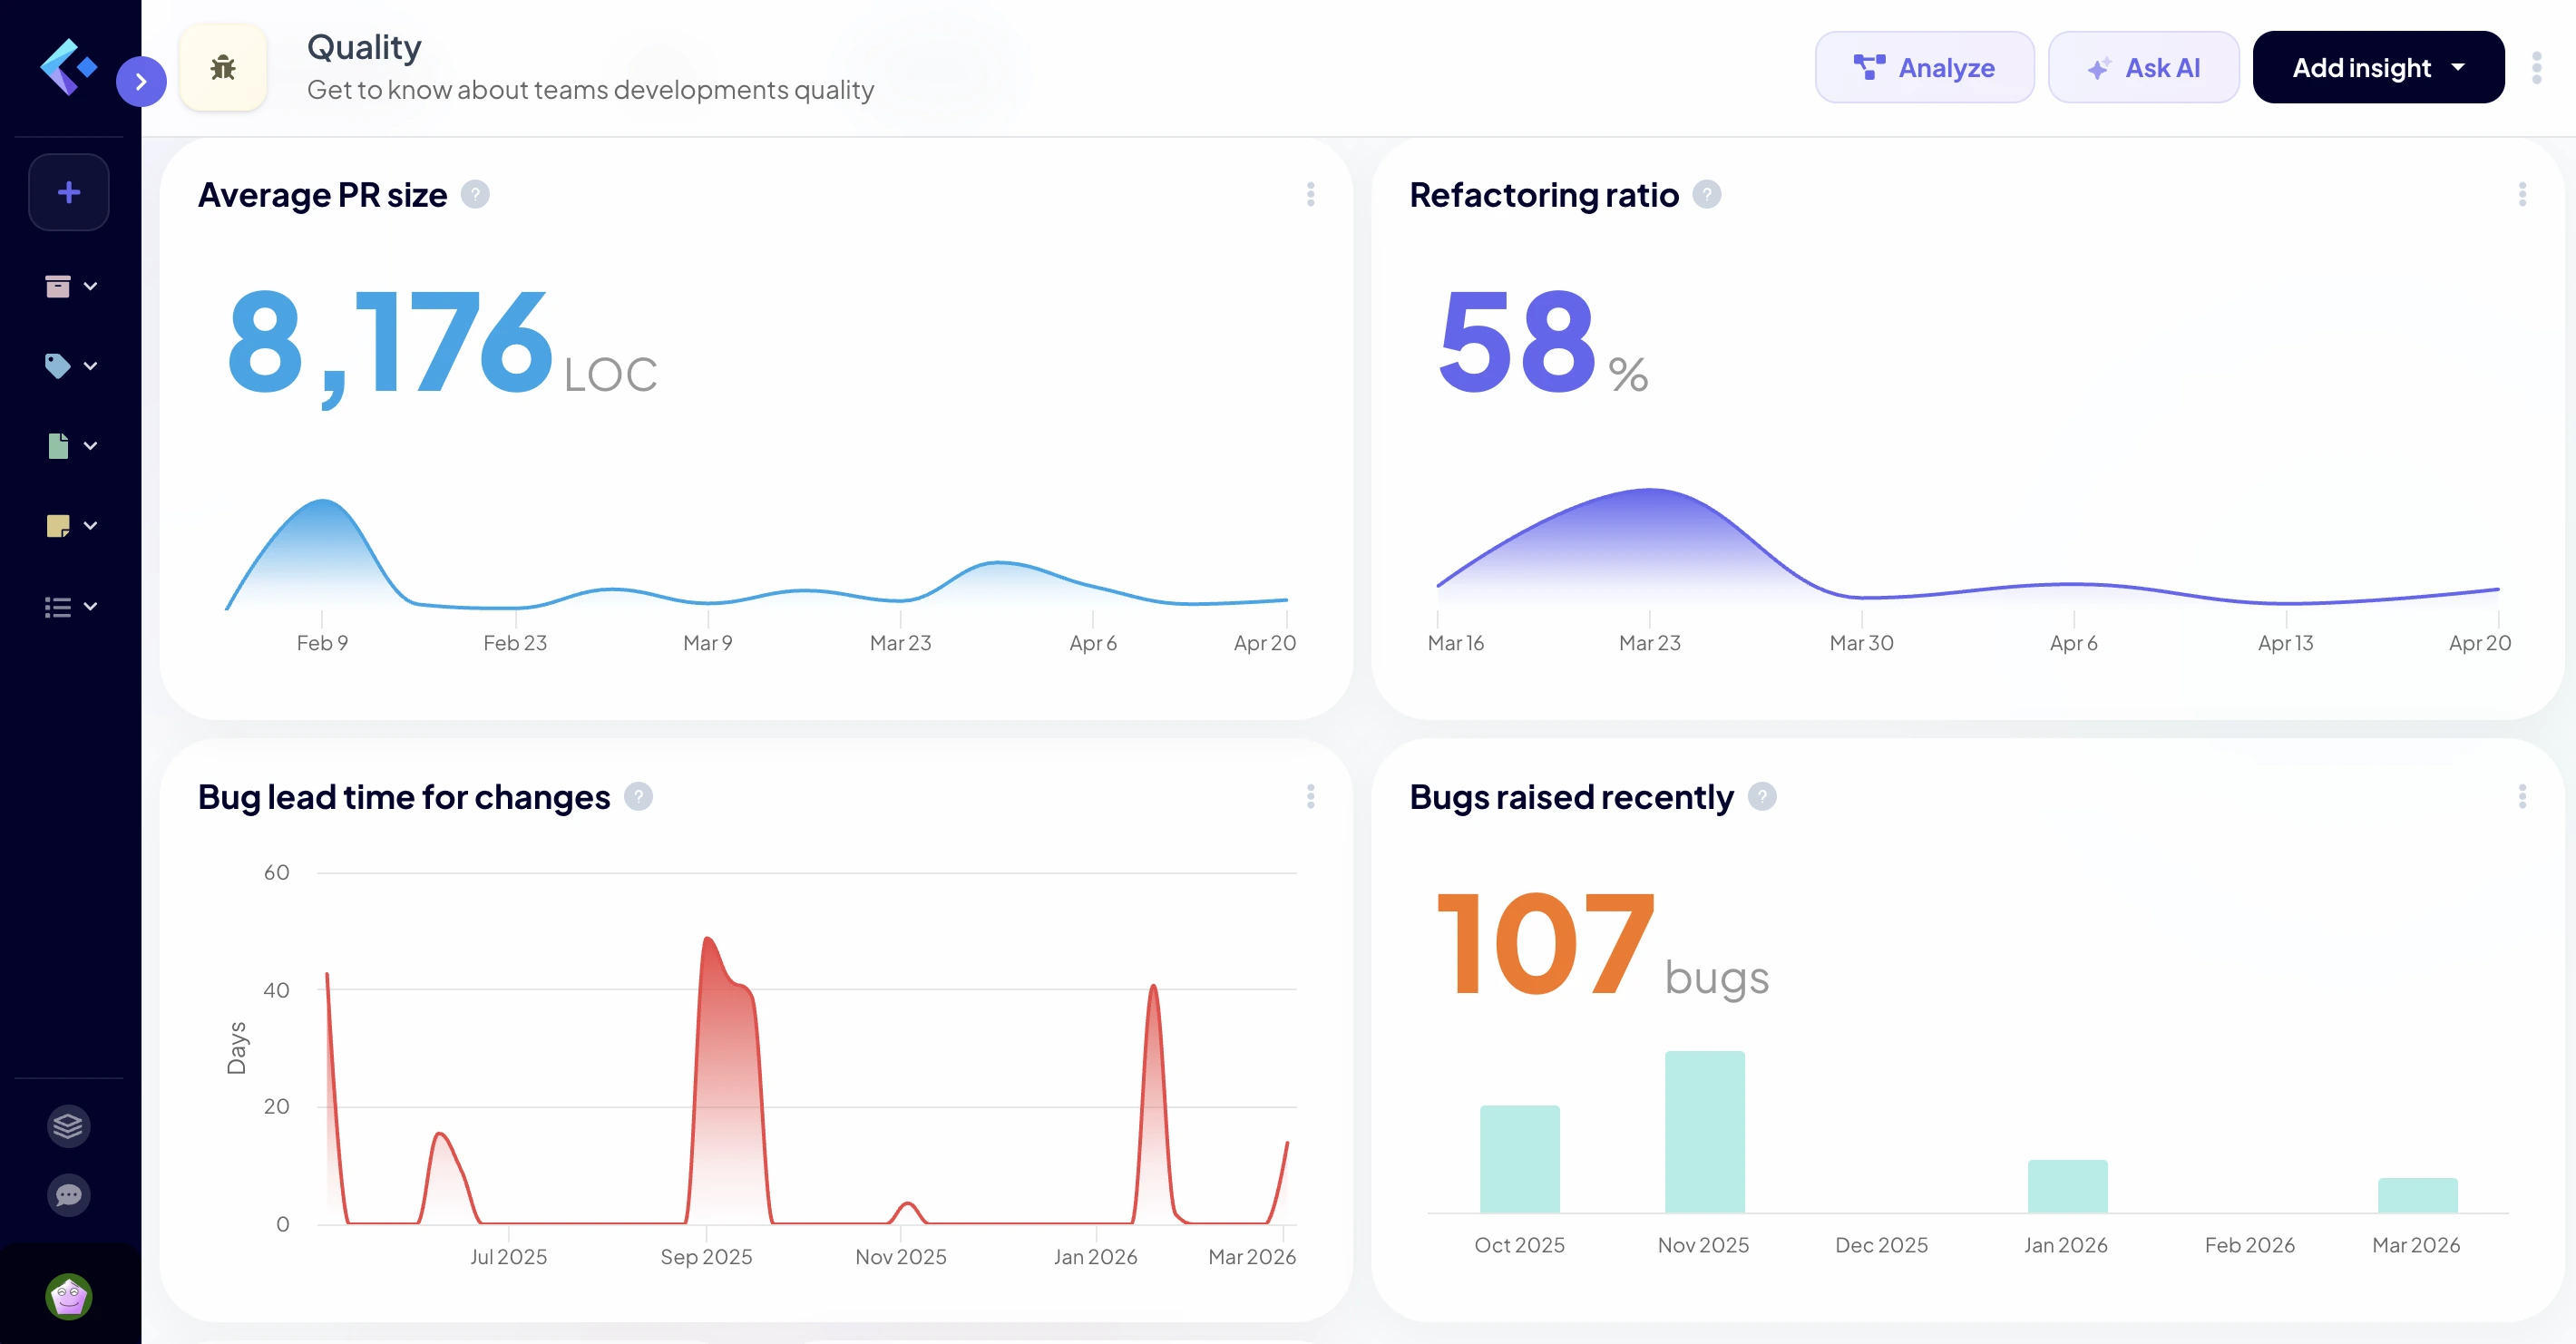Open the Add insight dropdown

(2378, 67)
